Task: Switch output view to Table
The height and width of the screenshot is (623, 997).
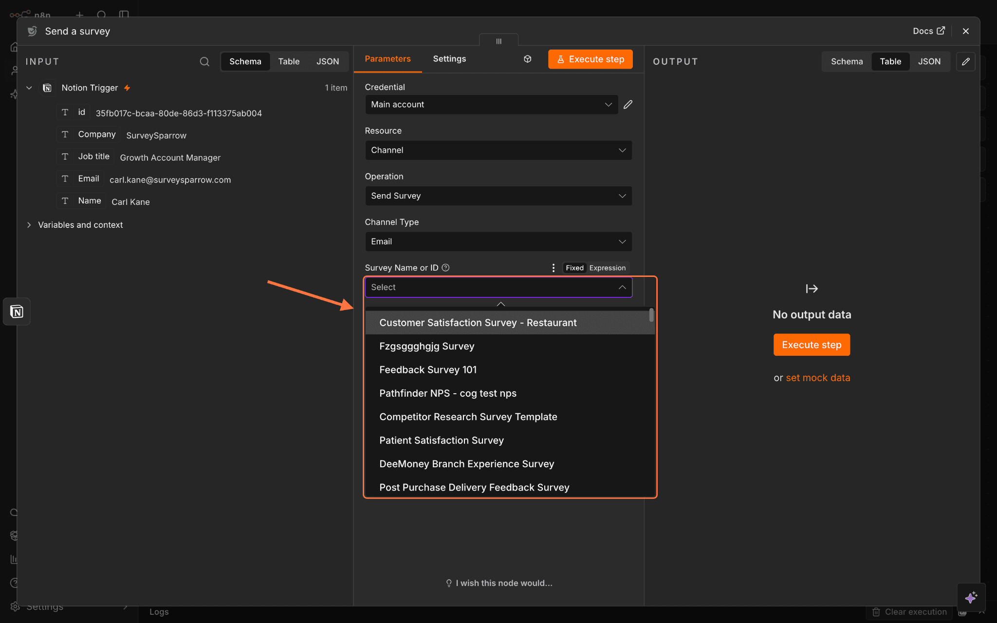Action: click(890, 61)
